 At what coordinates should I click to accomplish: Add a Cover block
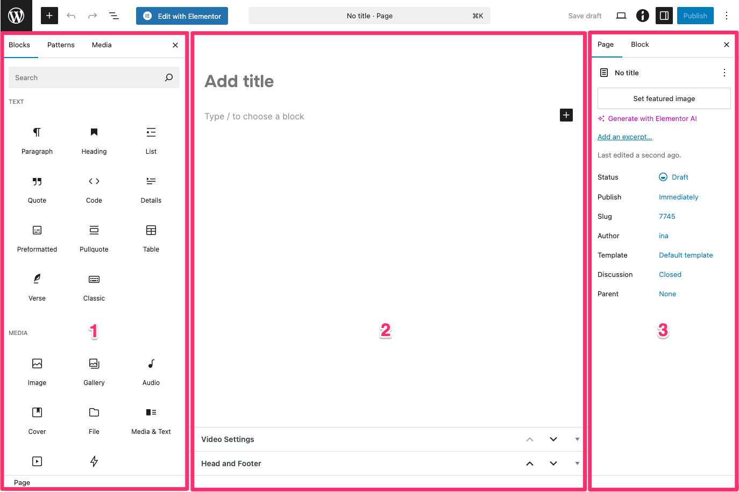(x=37, y=420)
